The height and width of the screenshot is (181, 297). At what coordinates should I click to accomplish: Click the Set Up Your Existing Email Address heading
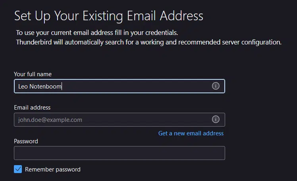pos(109,16)
